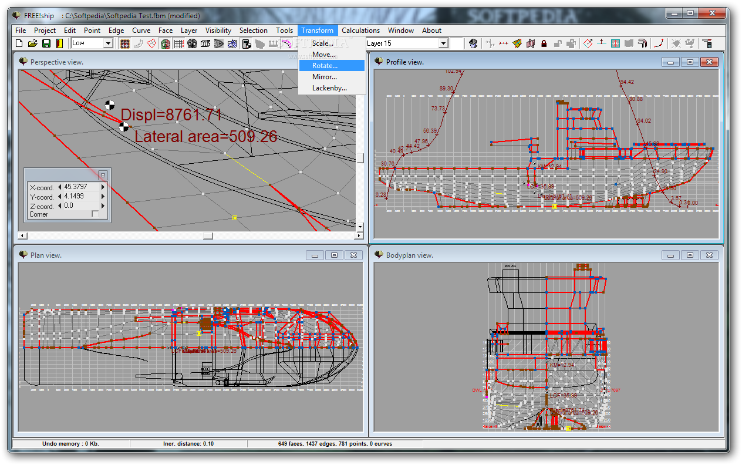Maximize the Profile view window
The width and height of the screenshot is (742, 465).
pos(690,62)
